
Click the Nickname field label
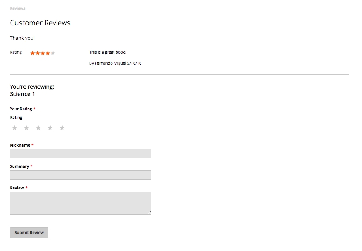(20, 145)
